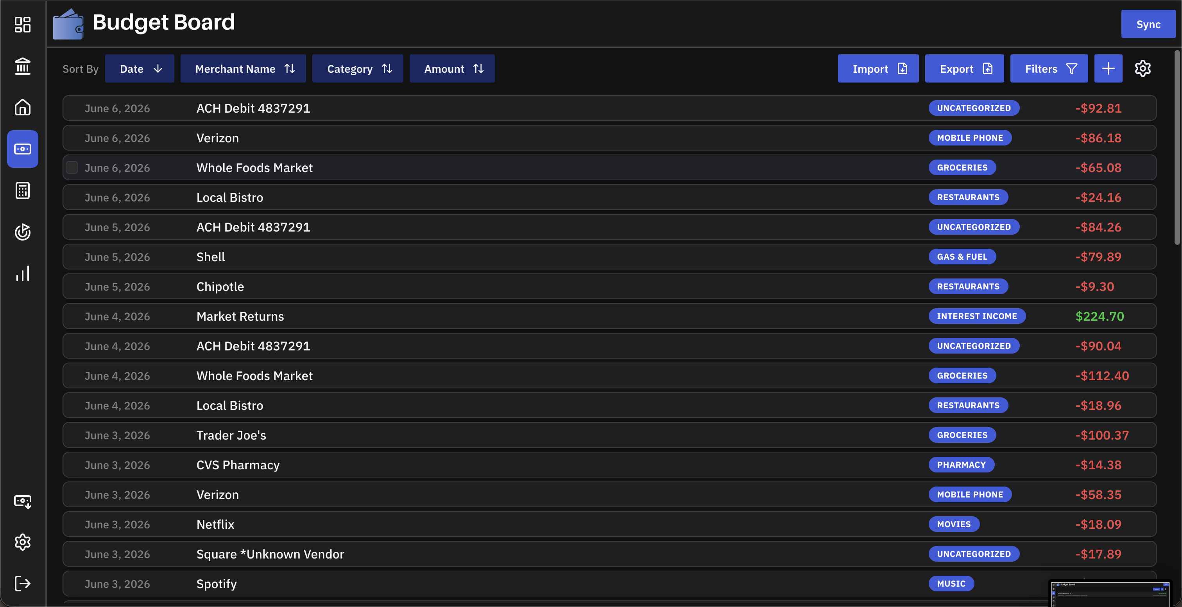Select the merchant name Spotify
This screenshot has height=607, width=1182.
click(217, 584)
